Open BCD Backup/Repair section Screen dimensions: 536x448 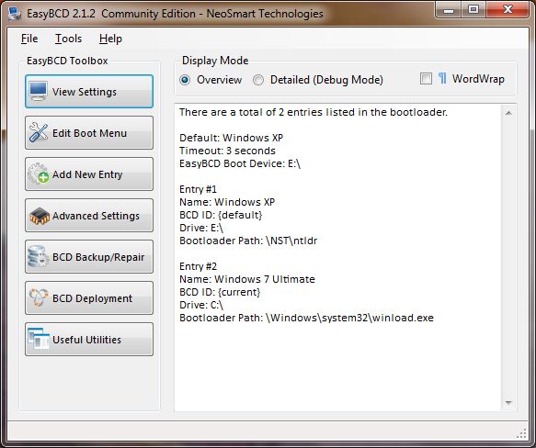89,256
